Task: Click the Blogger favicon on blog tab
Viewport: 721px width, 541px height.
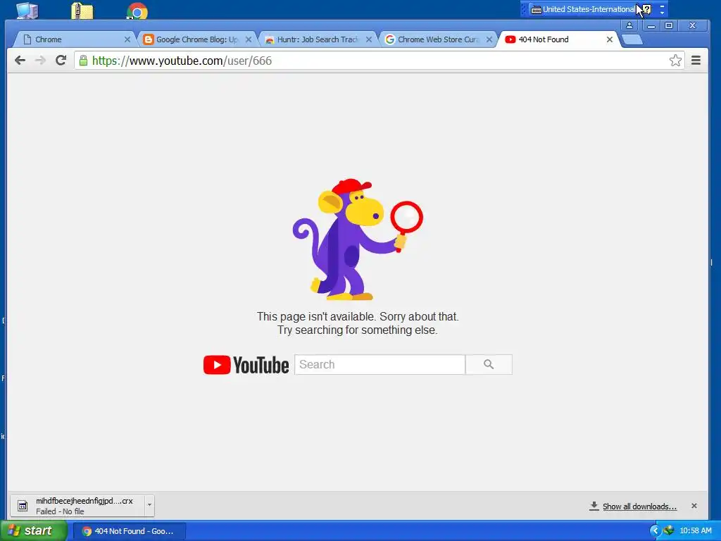Action: [148, 39]
